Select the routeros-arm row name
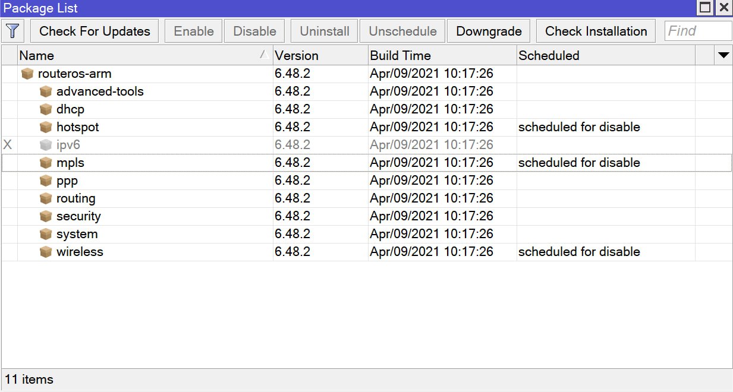 click(74, 74)
